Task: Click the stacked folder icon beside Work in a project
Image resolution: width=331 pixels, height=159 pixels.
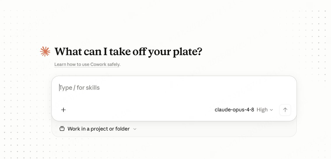Action: [62, 129]
